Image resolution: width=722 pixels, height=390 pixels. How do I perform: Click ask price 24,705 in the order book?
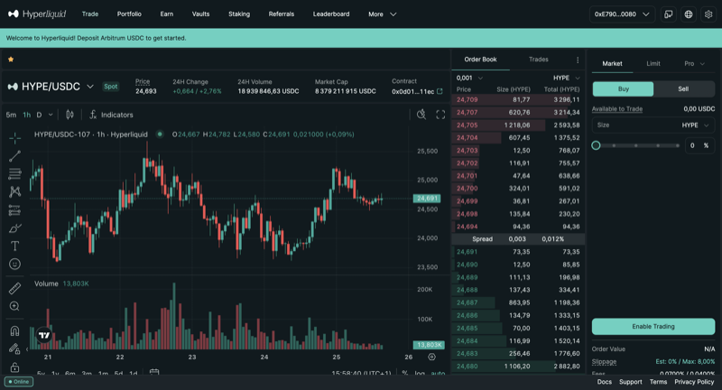[467, 125]
